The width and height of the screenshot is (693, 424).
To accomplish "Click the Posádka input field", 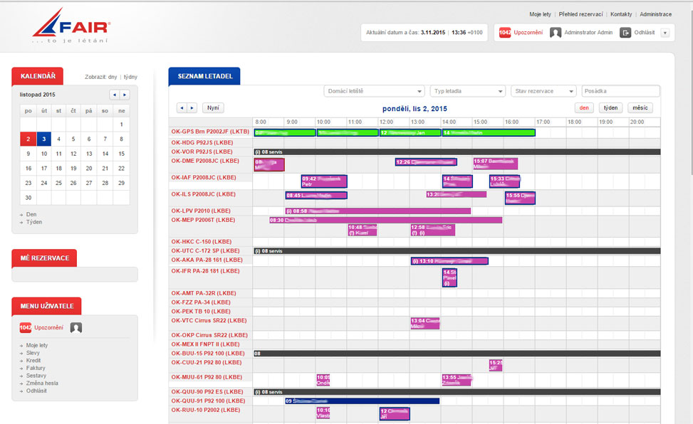I will pyautogui.click(x=620, y=91).
